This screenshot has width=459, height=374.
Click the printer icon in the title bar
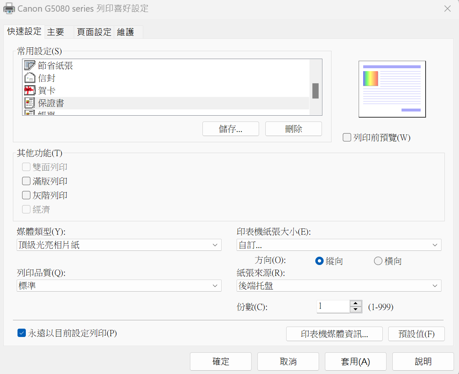9,8
